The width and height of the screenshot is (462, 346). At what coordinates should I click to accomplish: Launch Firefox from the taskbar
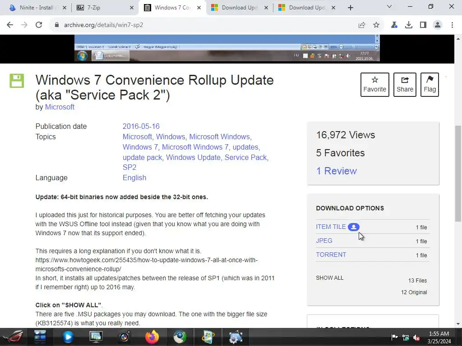[152, 337]
